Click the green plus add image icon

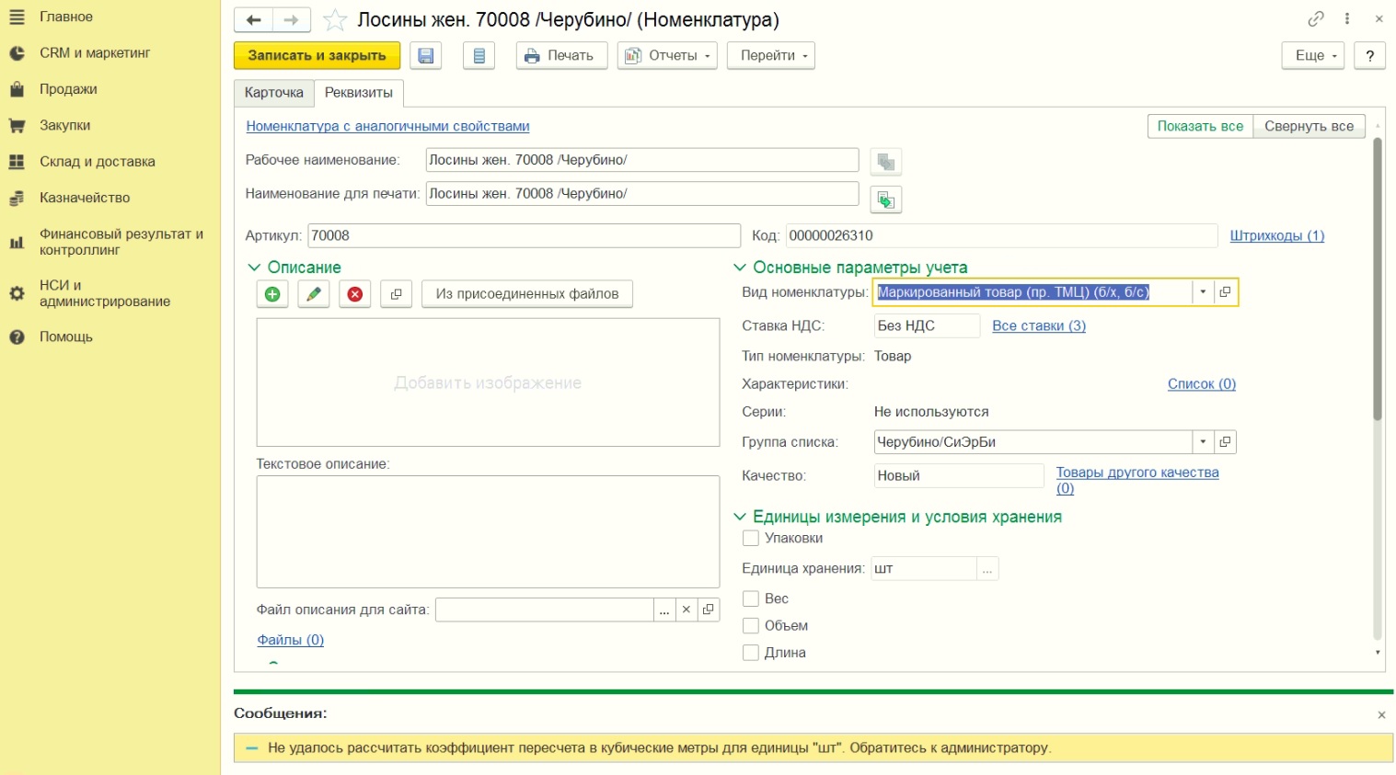click(x=272, y=294)
